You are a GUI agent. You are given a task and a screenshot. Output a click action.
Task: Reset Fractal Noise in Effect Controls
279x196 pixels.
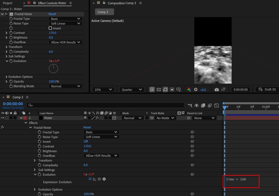(x=52, y=14)
